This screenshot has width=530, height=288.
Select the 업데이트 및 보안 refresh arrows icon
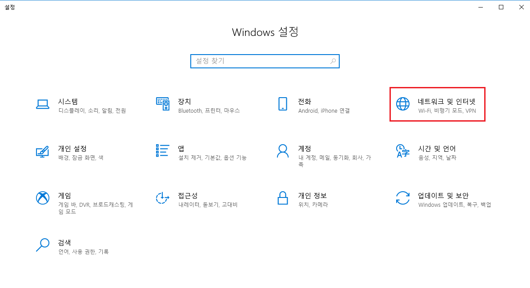(x=402, y=198)
